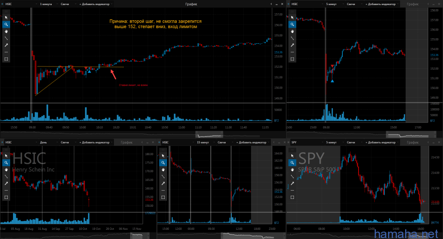This screenshot has height=239, width=443.
Task: Select the rectangle tool in the SPY chart
Action: tap(293, 197)
